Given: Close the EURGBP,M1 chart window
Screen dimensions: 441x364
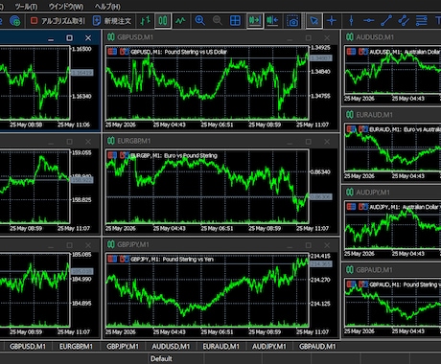Looking at the screenshot, I should click(327, 142).
